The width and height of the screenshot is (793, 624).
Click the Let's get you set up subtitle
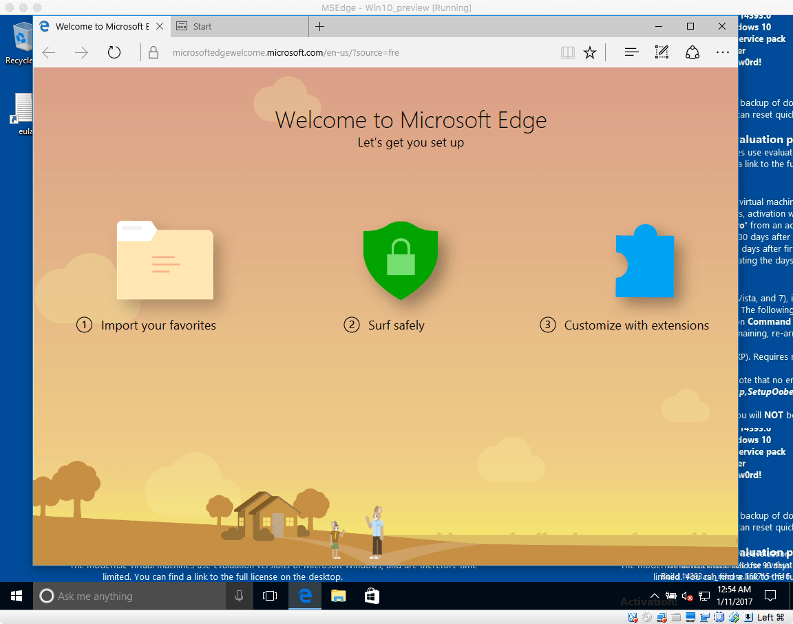(x=411, y=142)
